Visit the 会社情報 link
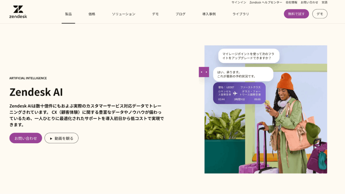The height and width of the screenshot is (194, 345). (x=291, y=2)
